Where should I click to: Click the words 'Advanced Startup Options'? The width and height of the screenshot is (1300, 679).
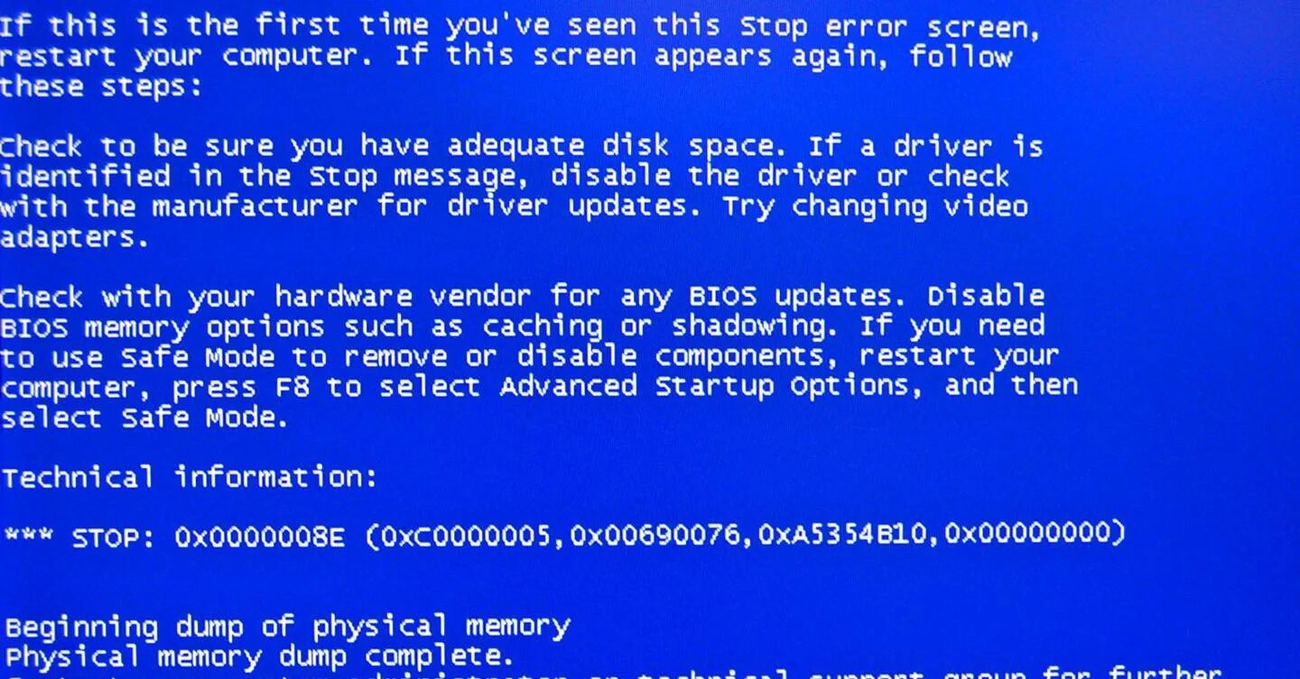[x=712, y=388]
